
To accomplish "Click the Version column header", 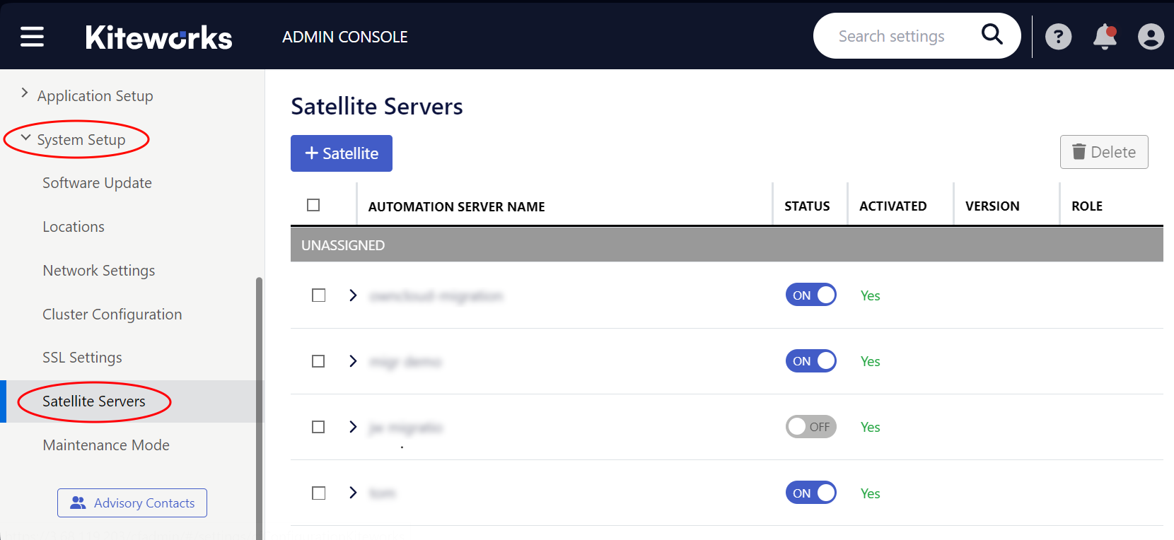I will (992, 206).
